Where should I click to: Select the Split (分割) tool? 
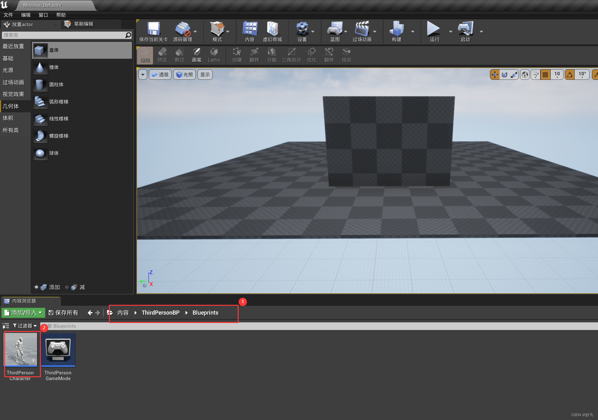click(272, 55)
